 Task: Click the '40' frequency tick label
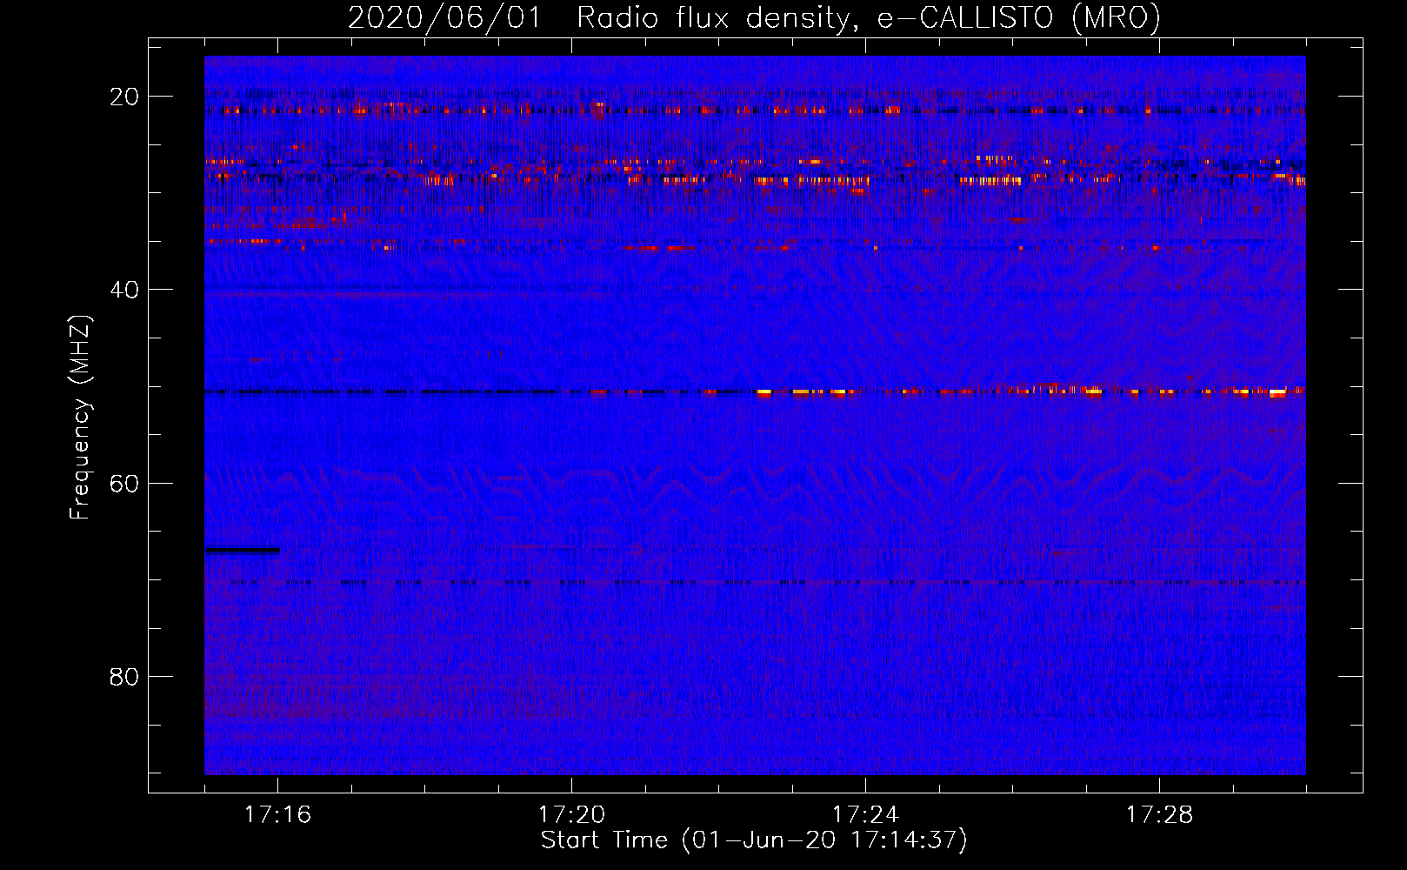click(124, 290)
